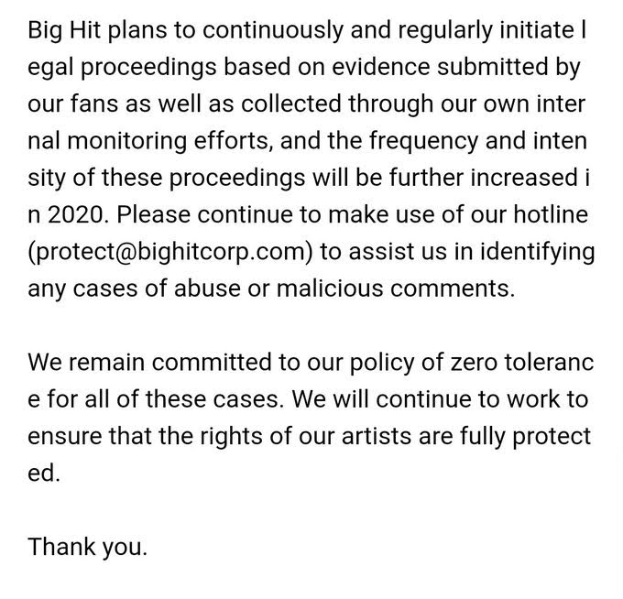Viewport: 623px width, 599px height.
Task: Click the word "collected" in the third line
Action: tap(290, 104)
